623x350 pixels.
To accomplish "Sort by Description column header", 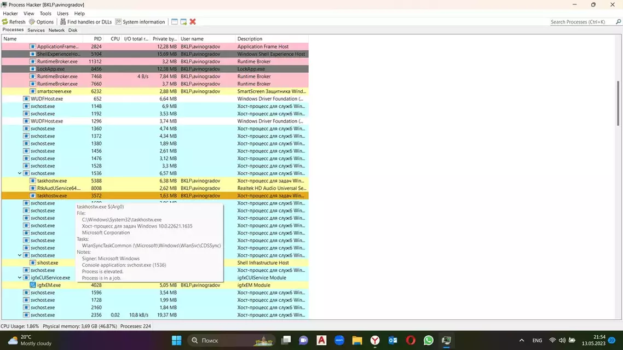I will [x=272, y=39].
